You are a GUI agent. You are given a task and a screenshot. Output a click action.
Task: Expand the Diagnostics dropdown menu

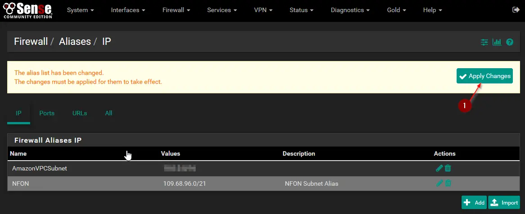350,10
